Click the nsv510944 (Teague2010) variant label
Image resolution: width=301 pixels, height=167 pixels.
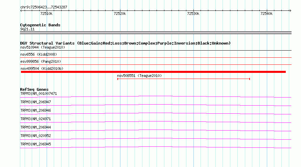(43, 47)
